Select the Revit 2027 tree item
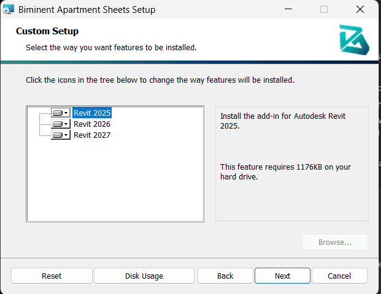 pyautogui.click(x=92, y=135)
